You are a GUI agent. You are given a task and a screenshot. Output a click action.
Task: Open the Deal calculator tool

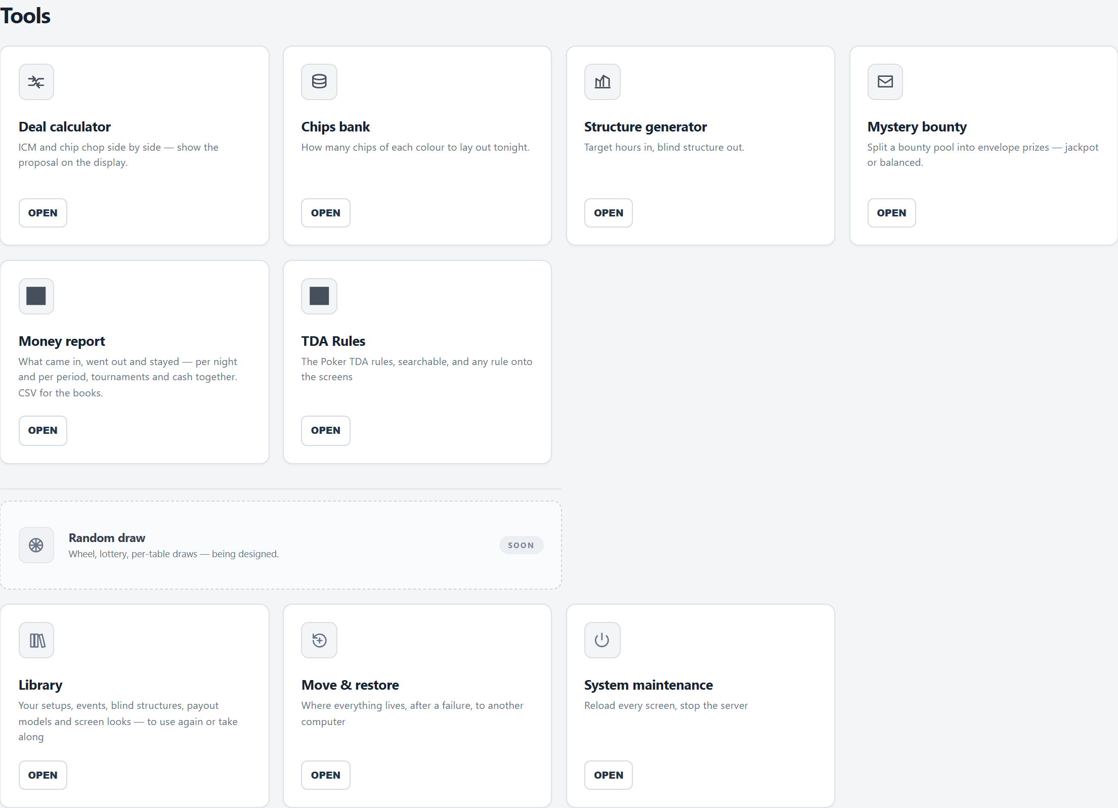pyautogui.click(x=43, y=213)
